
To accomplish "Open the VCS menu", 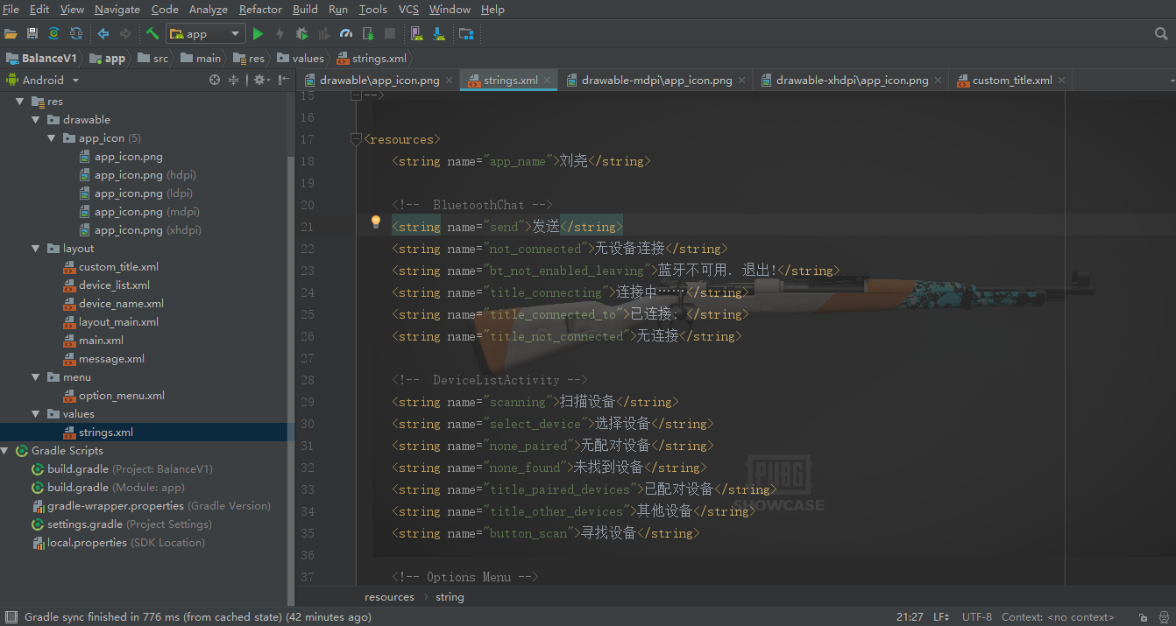I will 408,10.
